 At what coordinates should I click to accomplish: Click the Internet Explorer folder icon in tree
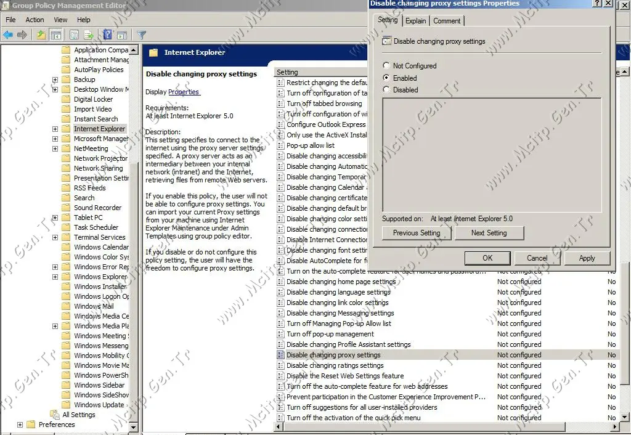(66, 129)
